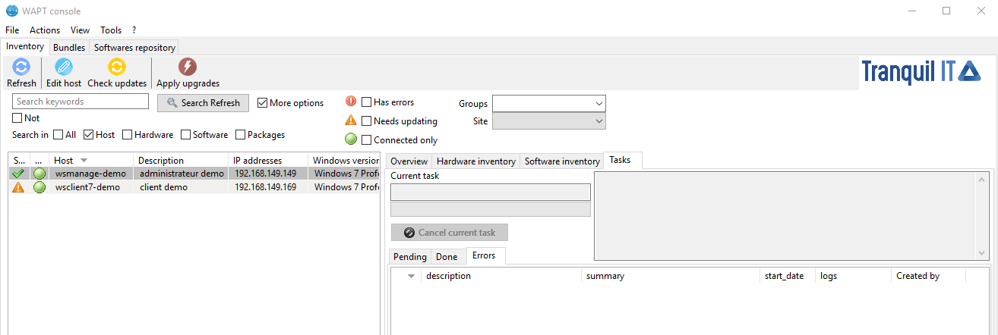Viewport: 998px width, 335px height.
Task: Open the Hardware inventory tab
Action: point(476,161)
